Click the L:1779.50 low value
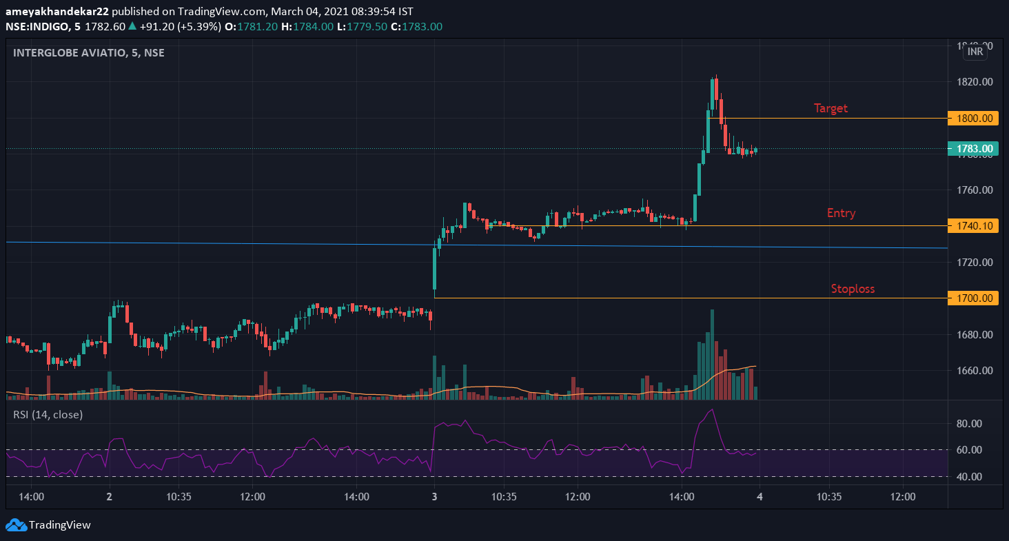The image size is (1009, 541). 363,27
